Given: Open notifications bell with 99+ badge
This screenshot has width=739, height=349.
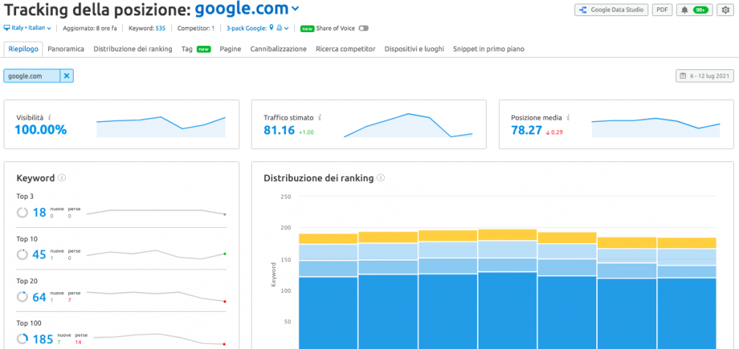Looking at the screenshot, I should (694, 10).
